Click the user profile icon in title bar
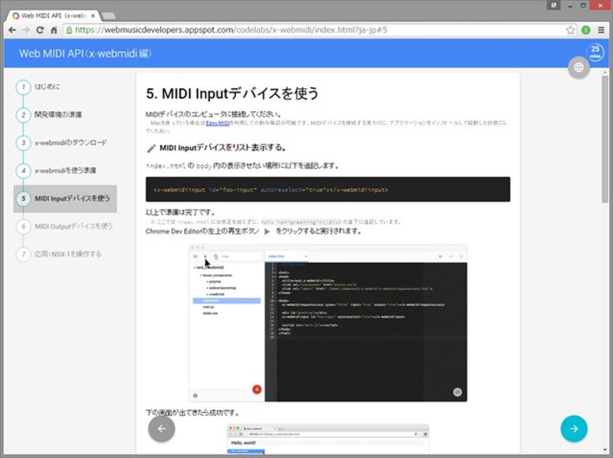The height and width of the screenshot is (458, 613). [553, 5]
